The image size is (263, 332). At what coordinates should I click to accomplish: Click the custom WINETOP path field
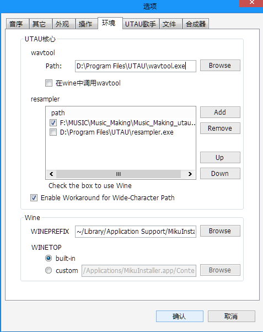[139, 271]
